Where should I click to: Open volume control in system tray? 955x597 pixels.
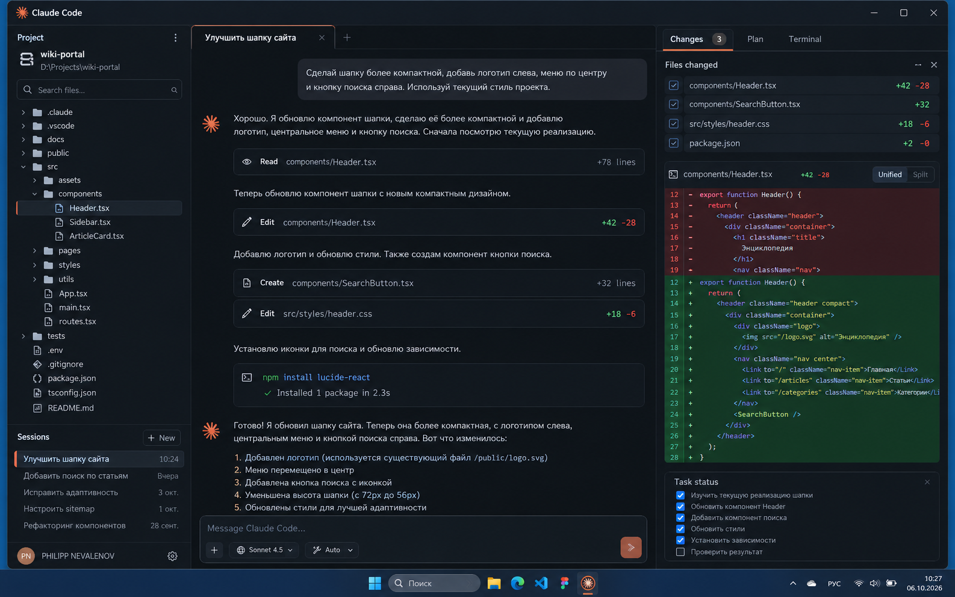click(x=875, y=583)
